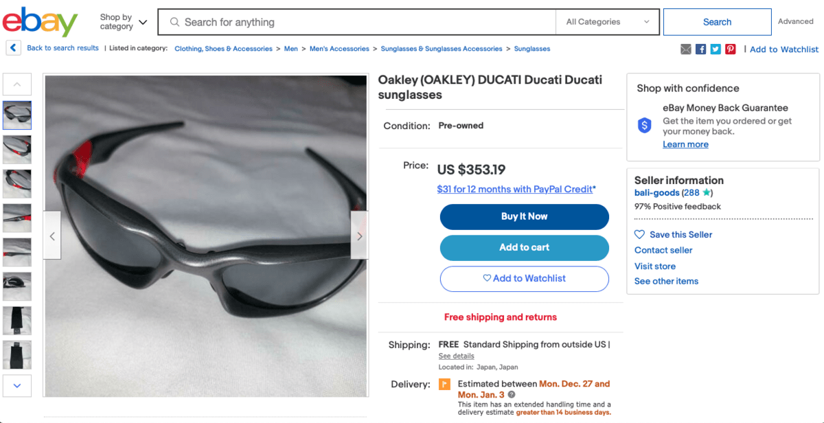Click the back arrow icon
824x423 pixels.
pos(13,48)
